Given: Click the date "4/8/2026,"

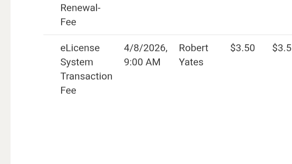Looking at the screenshot, I should pyautogui.click(x=146, y=48).
